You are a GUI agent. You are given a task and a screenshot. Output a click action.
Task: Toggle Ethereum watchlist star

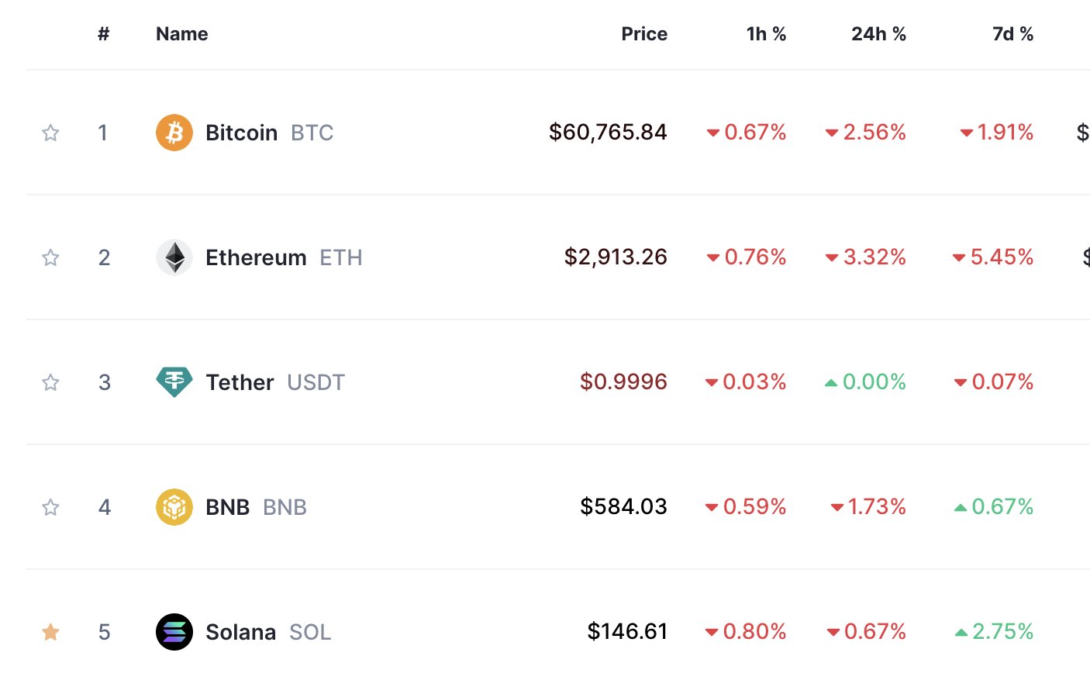50,257
